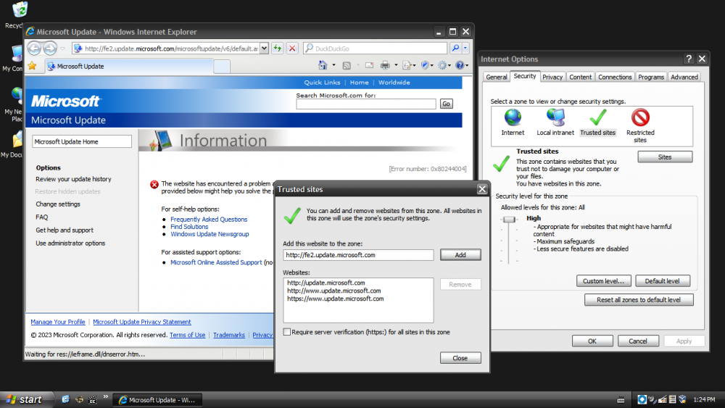Open Review your update history option
Viewport: 725px width, 408px height.
pyautogui.click(x=73, y=179)
